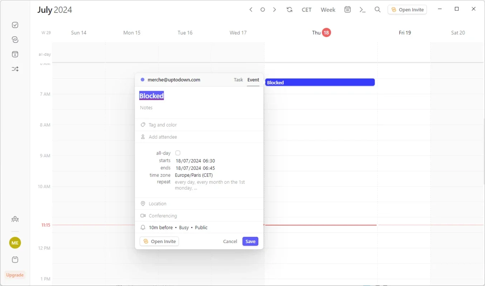Open the scheduling links icon in the sidebar

(15, 40)
